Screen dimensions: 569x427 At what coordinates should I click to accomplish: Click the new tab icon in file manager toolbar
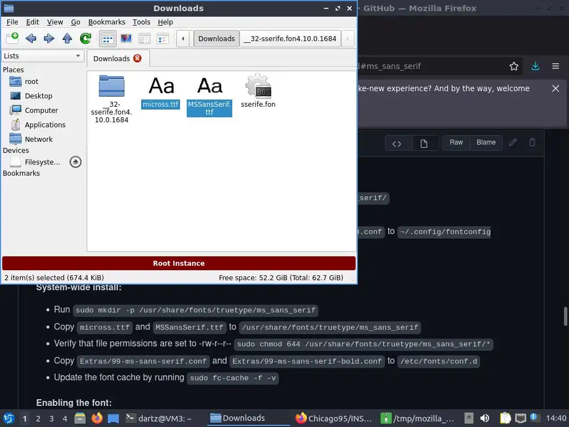pyautogui.click(x=12, y=38)
